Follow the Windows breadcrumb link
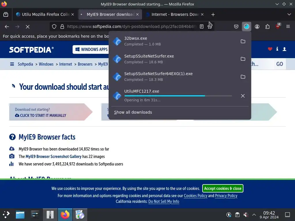This screenshot has width=295, height=221. tap(46, 64)
